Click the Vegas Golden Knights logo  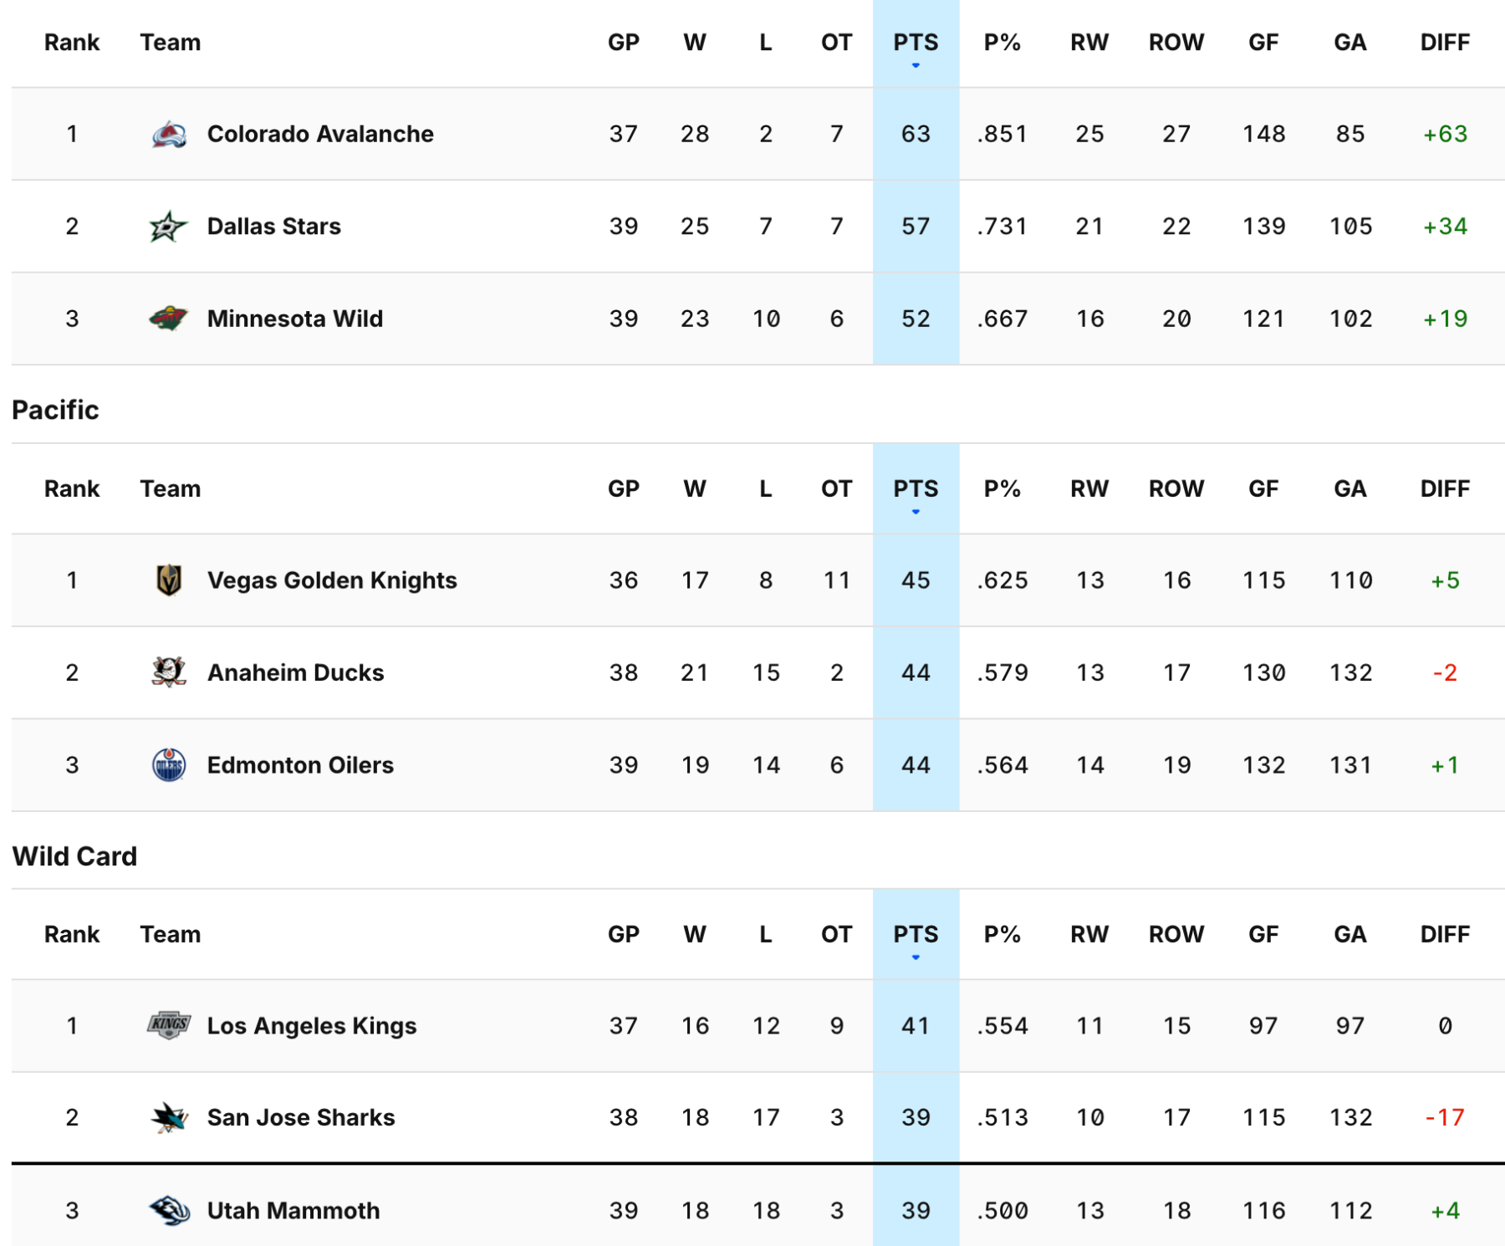pyautogui.click(x=169, y=580)
